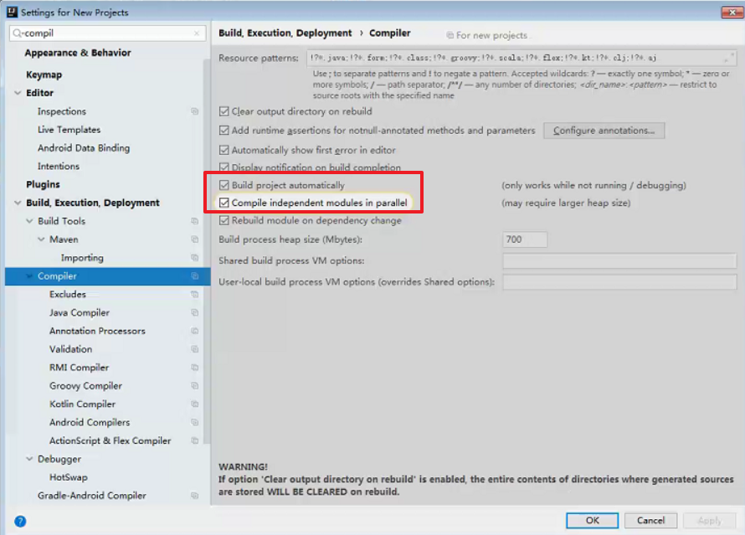Viewport: 745px width, 535px height.
Task: Open Groovy Compiler settings
Action: [85, 386]
